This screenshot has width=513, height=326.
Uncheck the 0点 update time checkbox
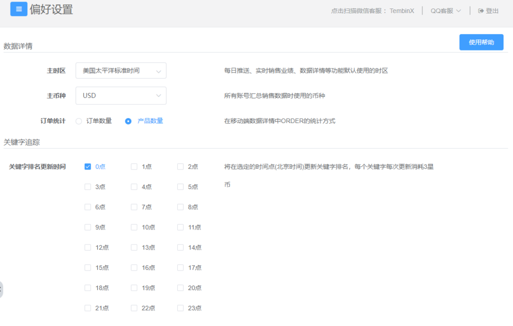pyautogui.click(x=88, y=166)
